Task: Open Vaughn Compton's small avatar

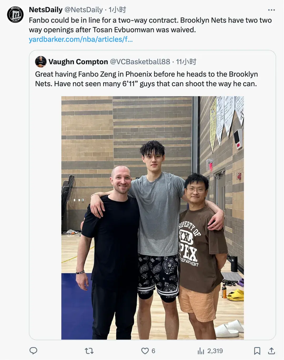Action: 41,62
